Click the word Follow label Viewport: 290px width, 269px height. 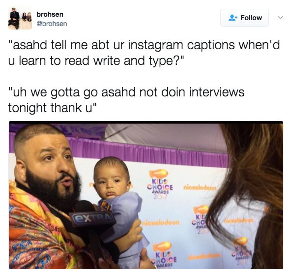[x=251, y=18]
